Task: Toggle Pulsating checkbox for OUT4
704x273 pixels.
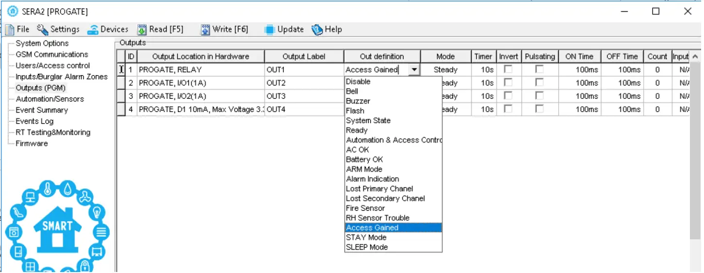Action: [539, 109]
